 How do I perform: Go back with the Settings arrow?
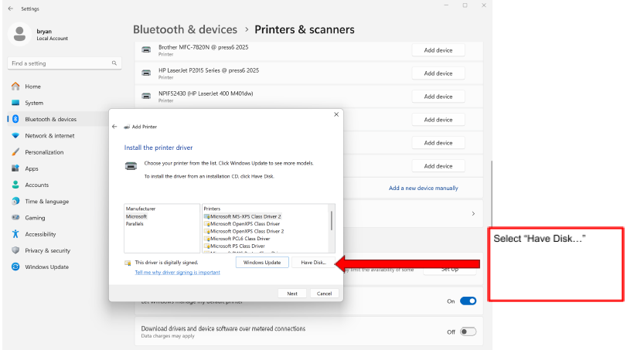(10, 8)
